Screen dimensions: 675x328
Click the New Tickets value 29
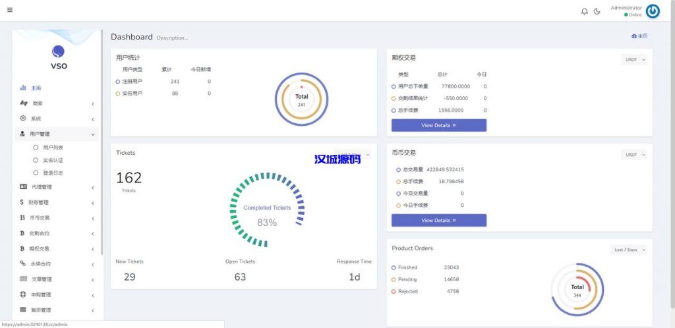coord(130,277)
